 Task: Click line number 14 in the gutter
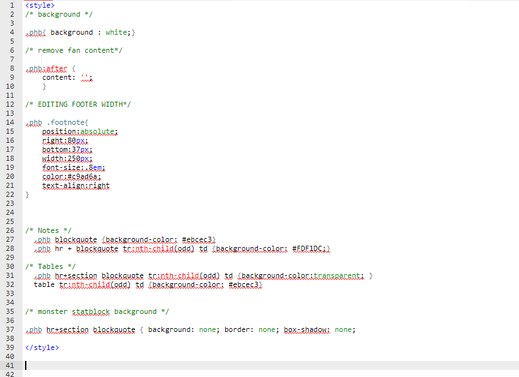tap(9, 122)
